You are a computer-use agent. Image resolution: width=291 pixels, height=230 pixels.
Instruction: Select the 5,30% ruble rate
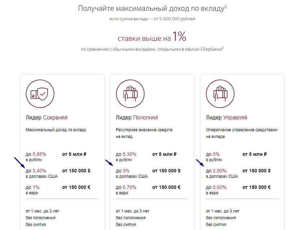(129, 154)
